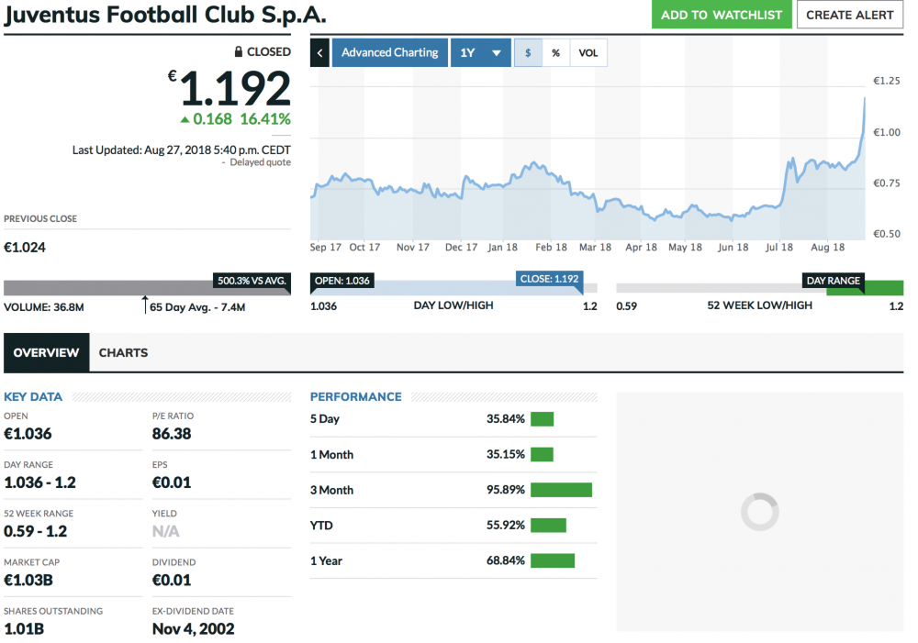The height and width of the screenshot is (643, 918).
Task: Click the Close: 1.192 marker on day bar
Action: 548,280
